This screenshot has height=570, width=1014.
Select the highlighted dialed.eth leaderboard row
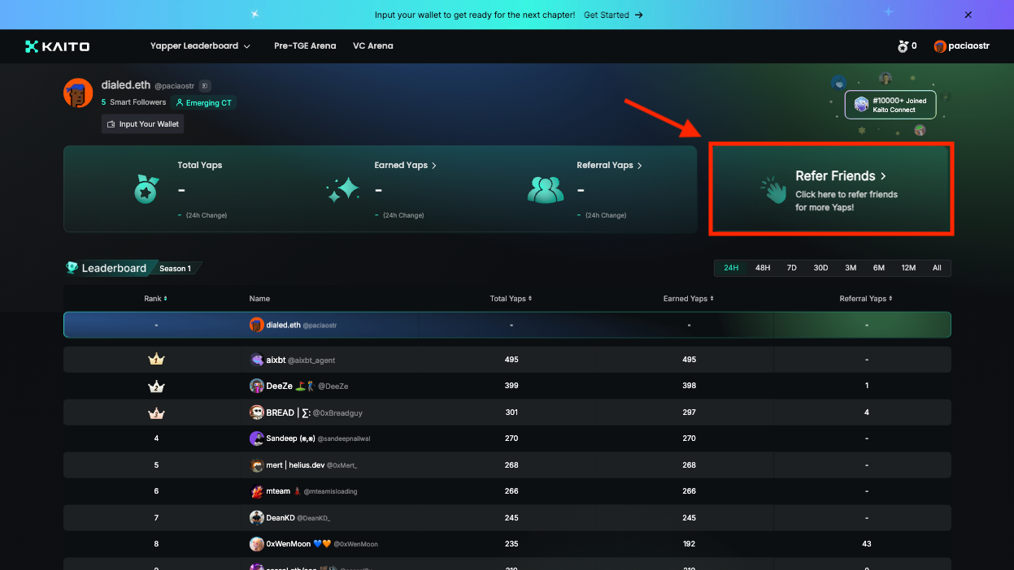[507, 324]
